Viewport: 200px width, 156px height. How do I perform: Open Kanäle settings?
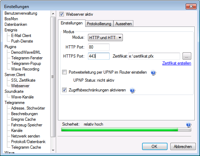pos(17,131)
